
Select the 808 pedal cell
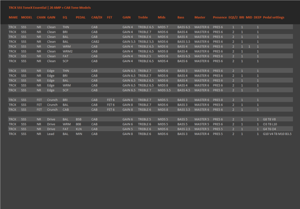pyautogui.click(x=78, y=124)
